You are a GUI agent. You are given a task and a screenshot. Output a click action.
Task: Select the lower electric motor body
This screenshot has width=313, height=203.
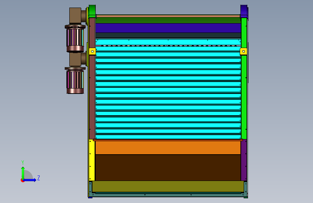pos(75,81)
